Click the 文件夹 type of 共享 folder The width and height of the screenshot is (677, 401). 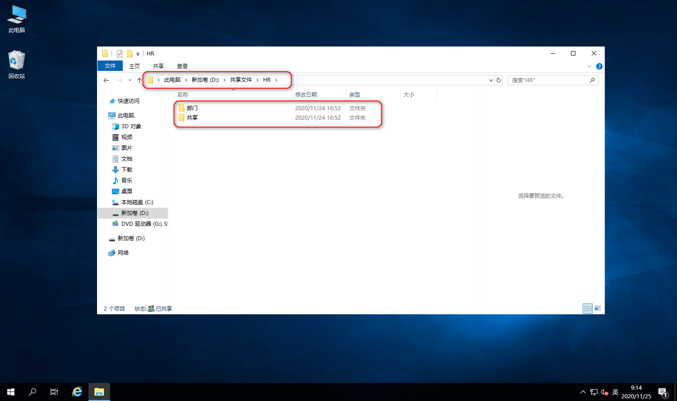point(357,117)
